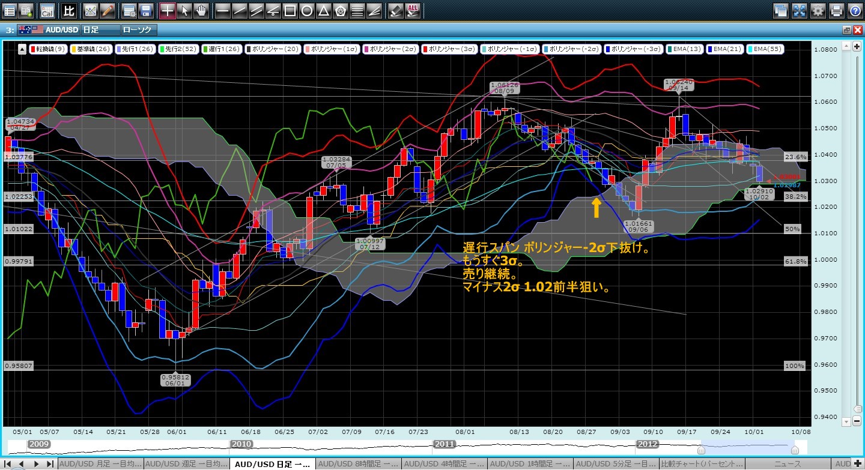
Task: Toggle the 転換線(9) indicator legend
Action: coord(49,49)
